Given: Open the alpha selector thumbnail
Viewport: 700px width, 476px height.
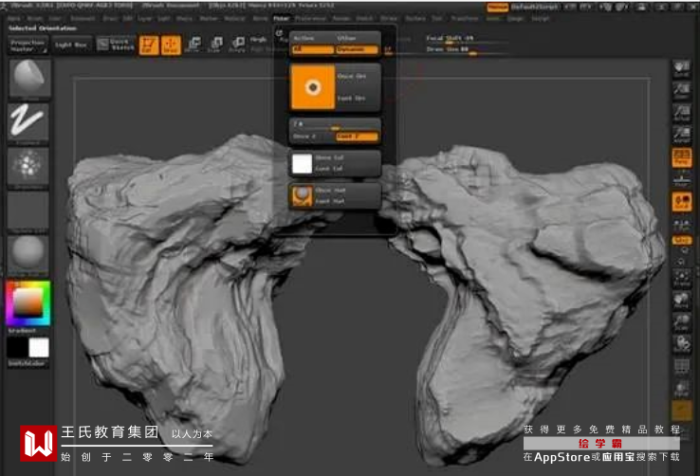Looking at the screenshot, I should click(x=29, y=166).
